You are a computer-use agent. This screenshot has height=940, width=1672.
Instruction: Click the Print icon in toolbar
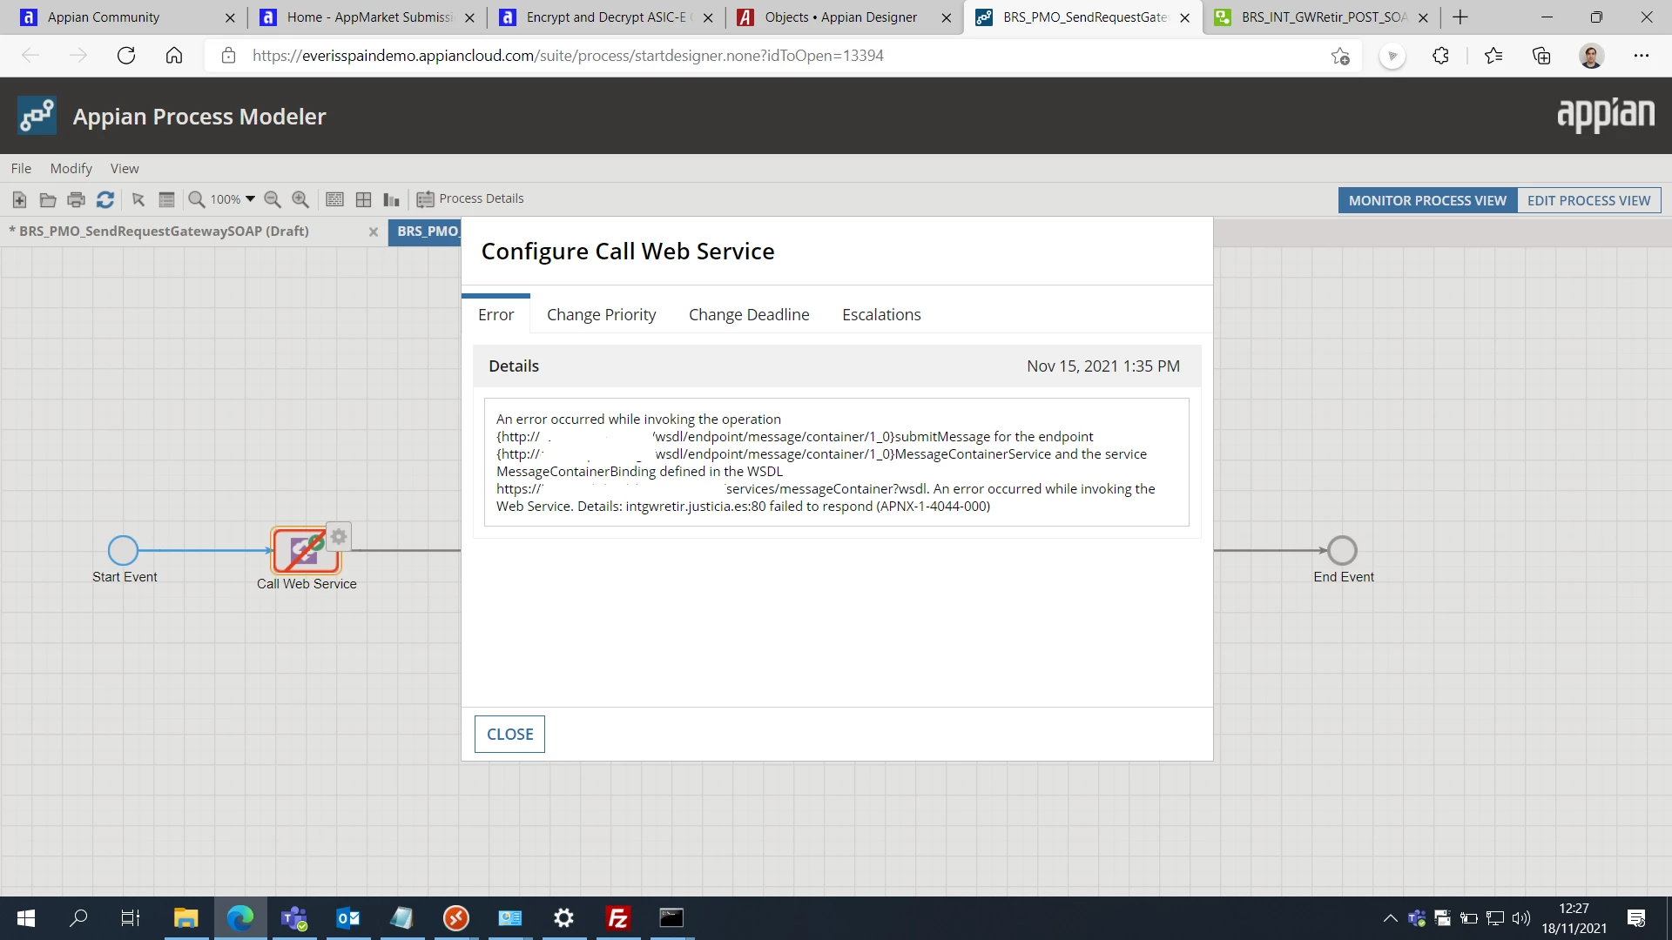coord(77,200)
